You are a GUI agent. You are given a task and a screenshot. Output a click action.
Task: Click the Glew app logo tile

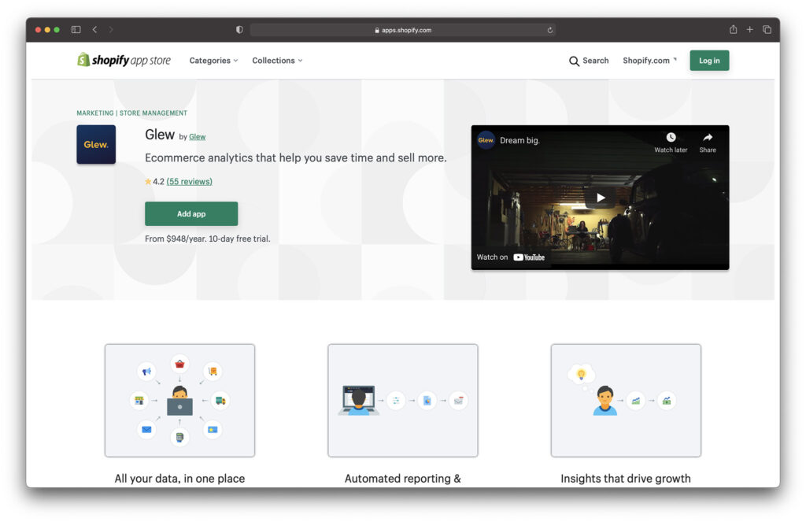[x=96, y=145]
